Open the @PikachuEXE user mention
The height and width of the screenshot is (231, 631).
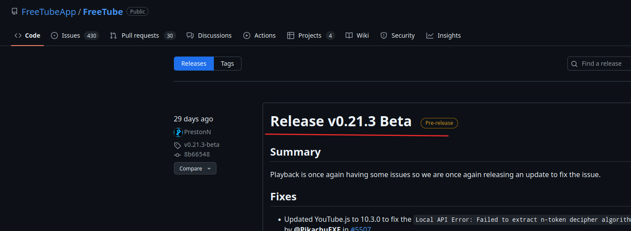(317, 229)
